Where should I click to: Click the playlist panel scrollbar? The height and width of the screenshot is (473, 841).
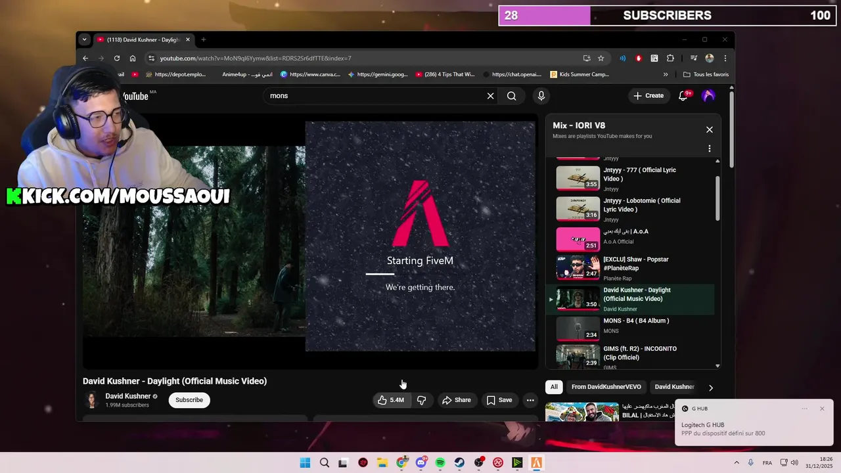(717, 198)
